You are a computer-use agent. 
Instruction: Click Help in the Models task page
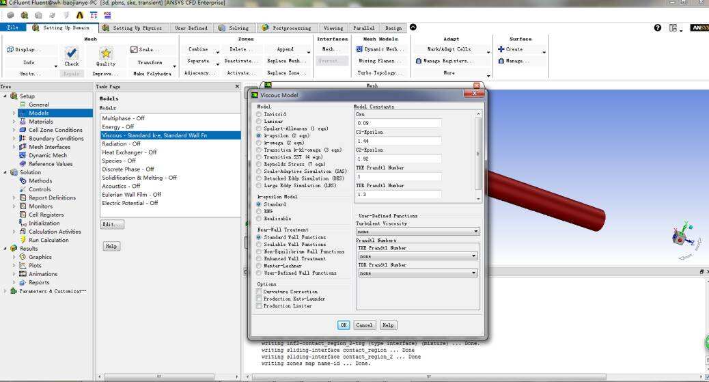111,246
